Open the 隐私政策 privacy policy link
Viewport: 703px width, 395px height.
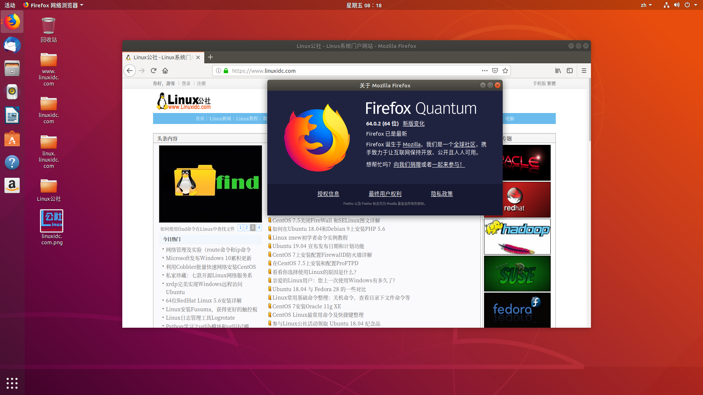point(442,194)
